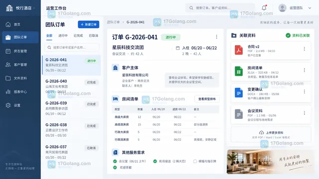Go to 房态管理 menu item

(20, 51)
